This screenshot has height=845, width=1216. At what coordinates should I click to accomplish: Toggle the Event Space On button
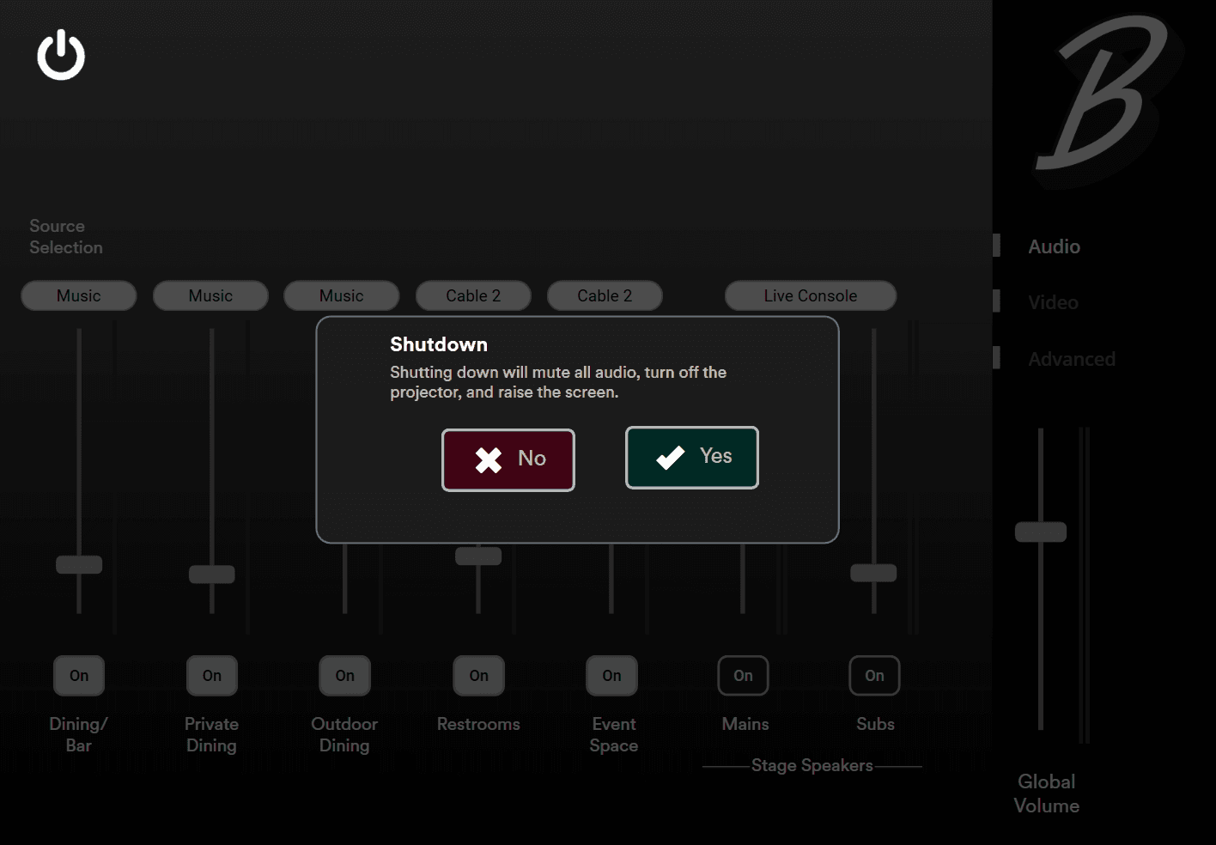point(612,676)
